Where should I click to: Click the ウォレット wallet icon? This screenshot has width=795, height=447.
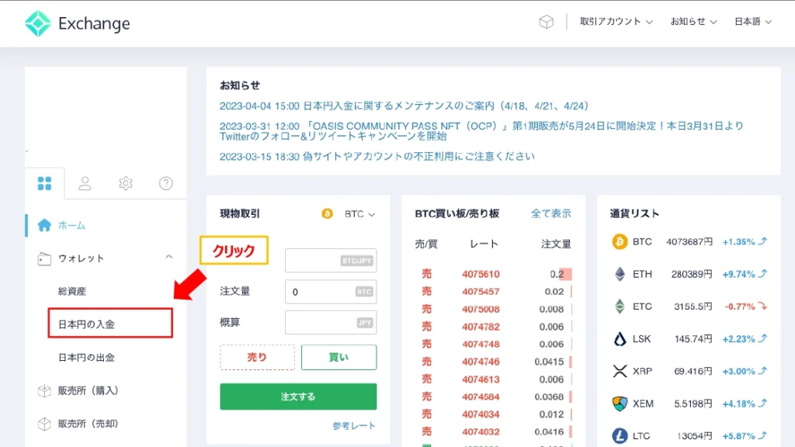tap(44, 258)
